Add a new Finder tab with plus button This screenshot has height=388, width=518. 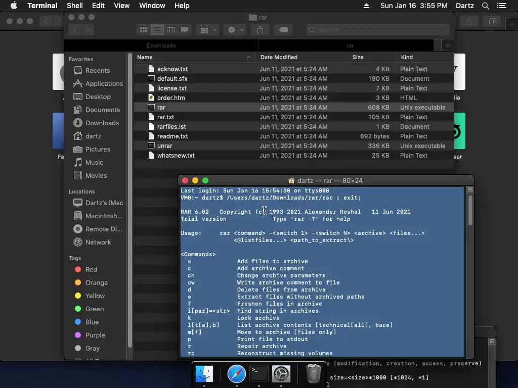pos(448,45)
